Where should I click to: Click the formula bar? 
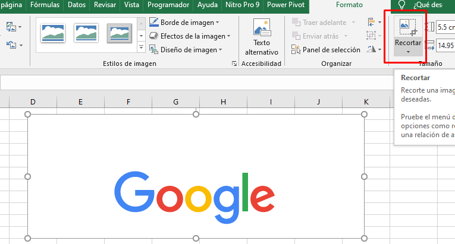pos(197,83)
